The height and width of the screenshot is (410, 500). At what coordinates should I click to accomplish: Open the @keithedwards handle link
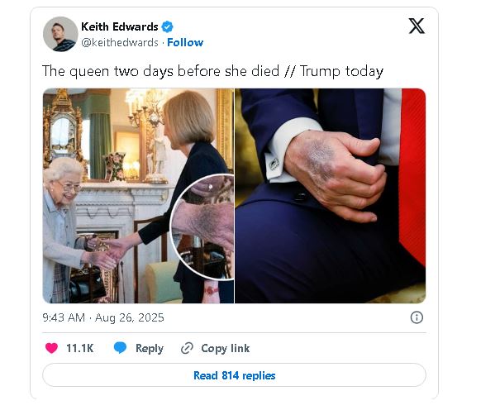(120, 42)
